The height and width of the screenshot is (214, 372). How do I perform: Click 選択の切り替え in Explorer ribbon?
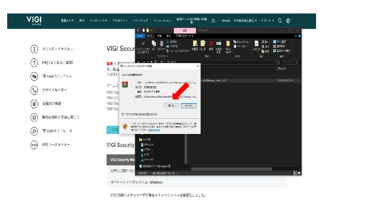pos(281,51)
